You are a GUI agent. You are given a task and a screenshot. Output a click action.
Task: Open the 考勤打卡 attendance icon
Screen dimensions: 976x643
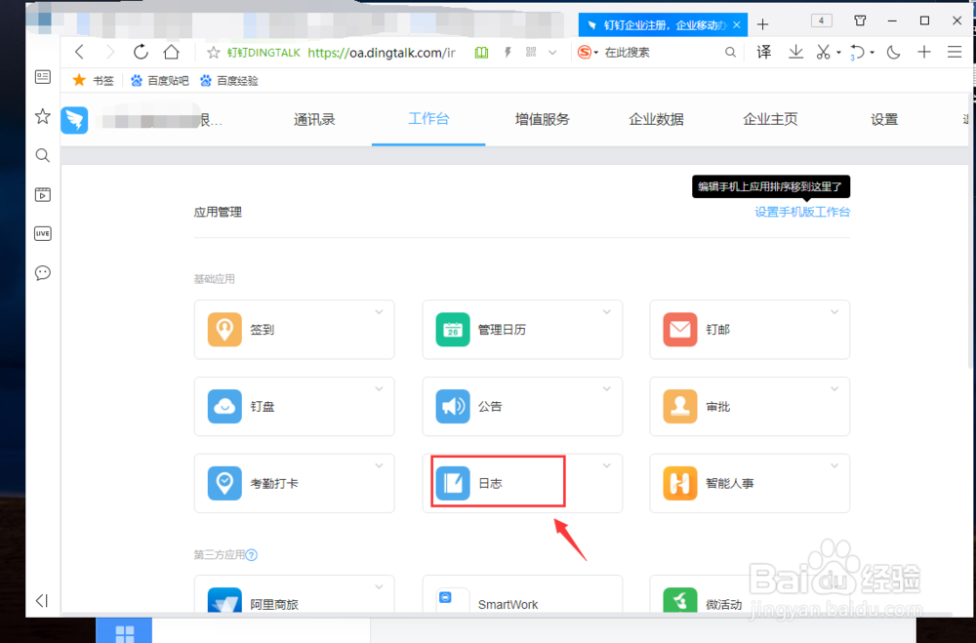224,483
